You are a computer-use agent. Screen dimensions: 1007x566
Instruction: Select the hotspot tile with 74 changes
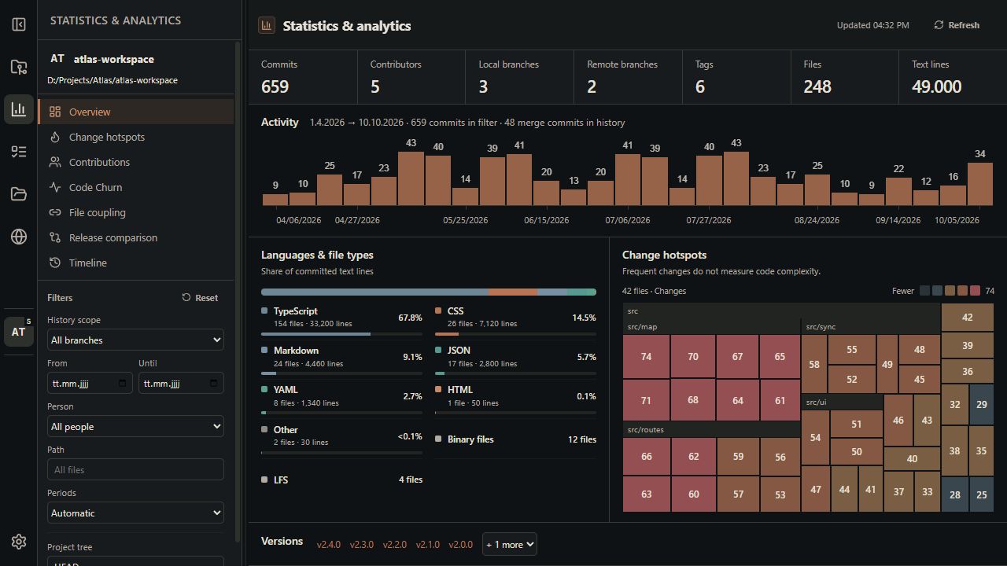(x=646, y=356)
